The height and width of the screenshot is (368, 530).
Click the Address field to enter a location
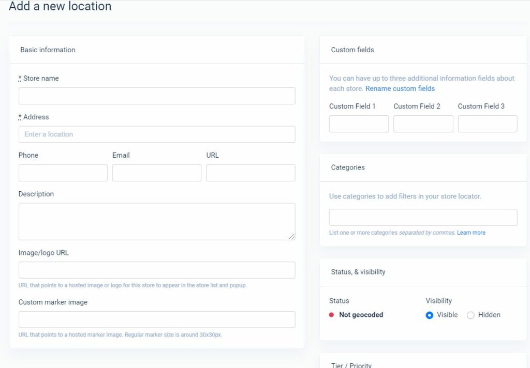156,134
